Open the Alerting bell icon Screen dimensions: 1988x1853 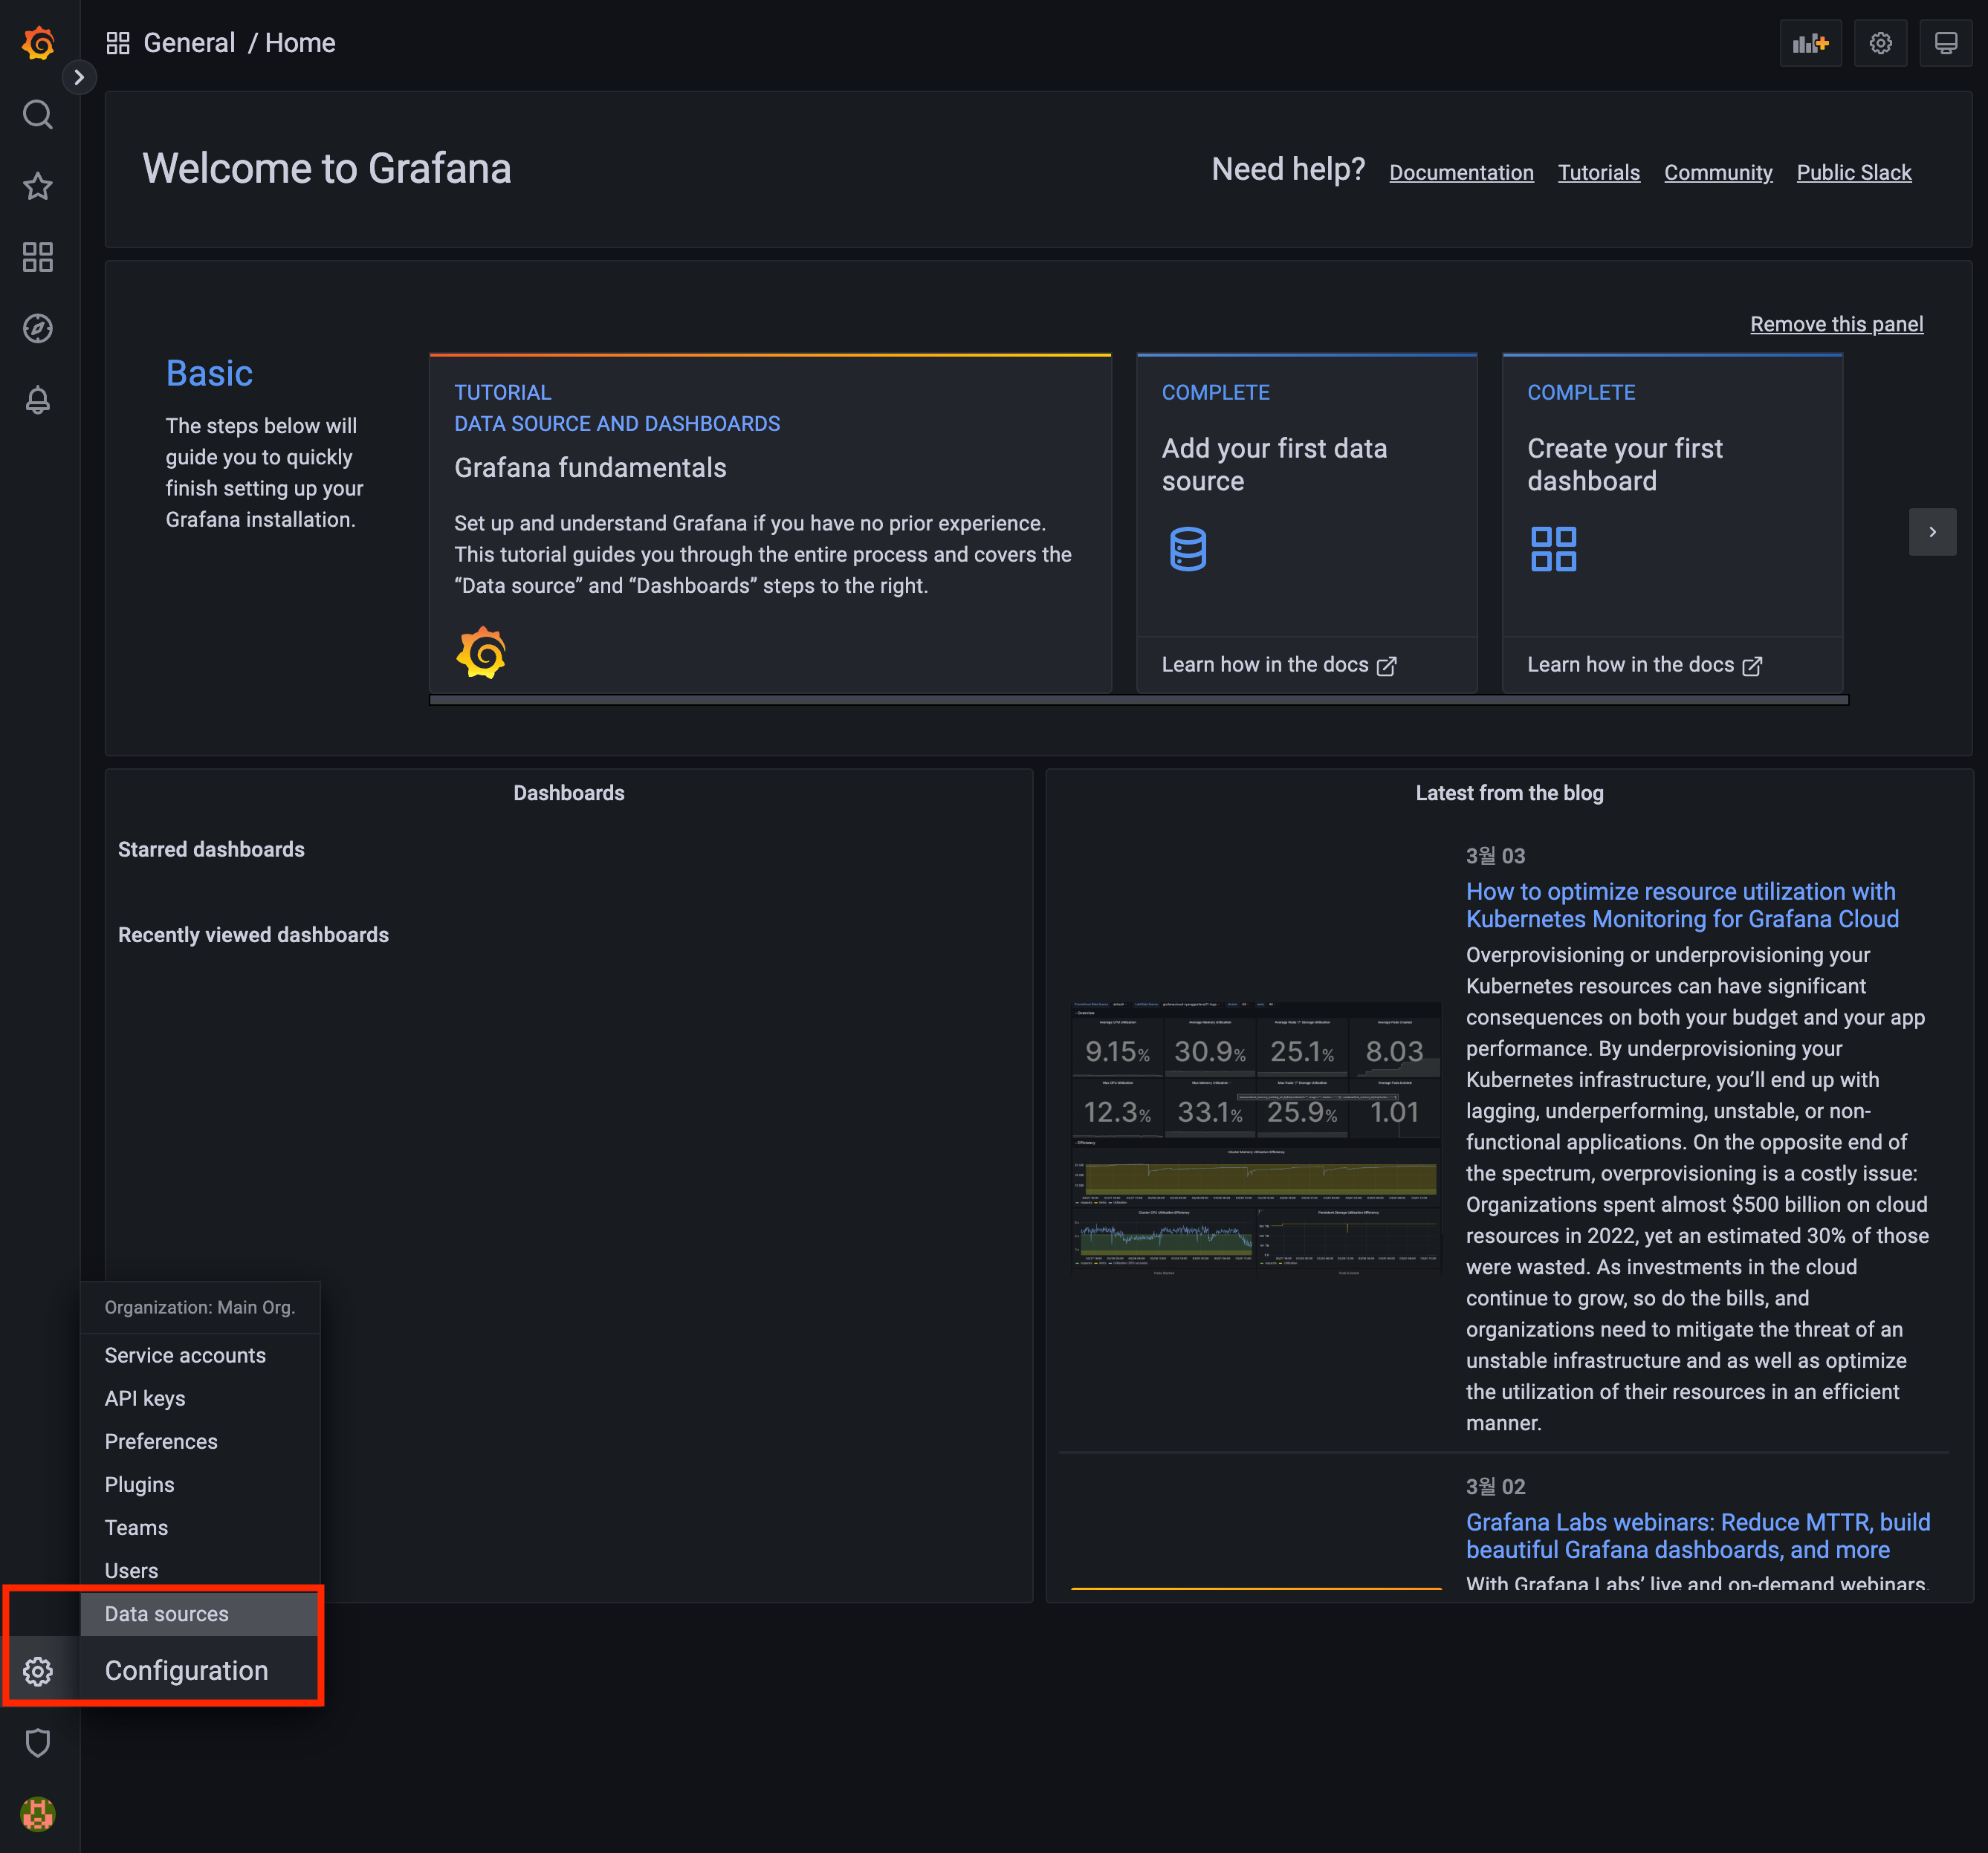click(38, 400)
